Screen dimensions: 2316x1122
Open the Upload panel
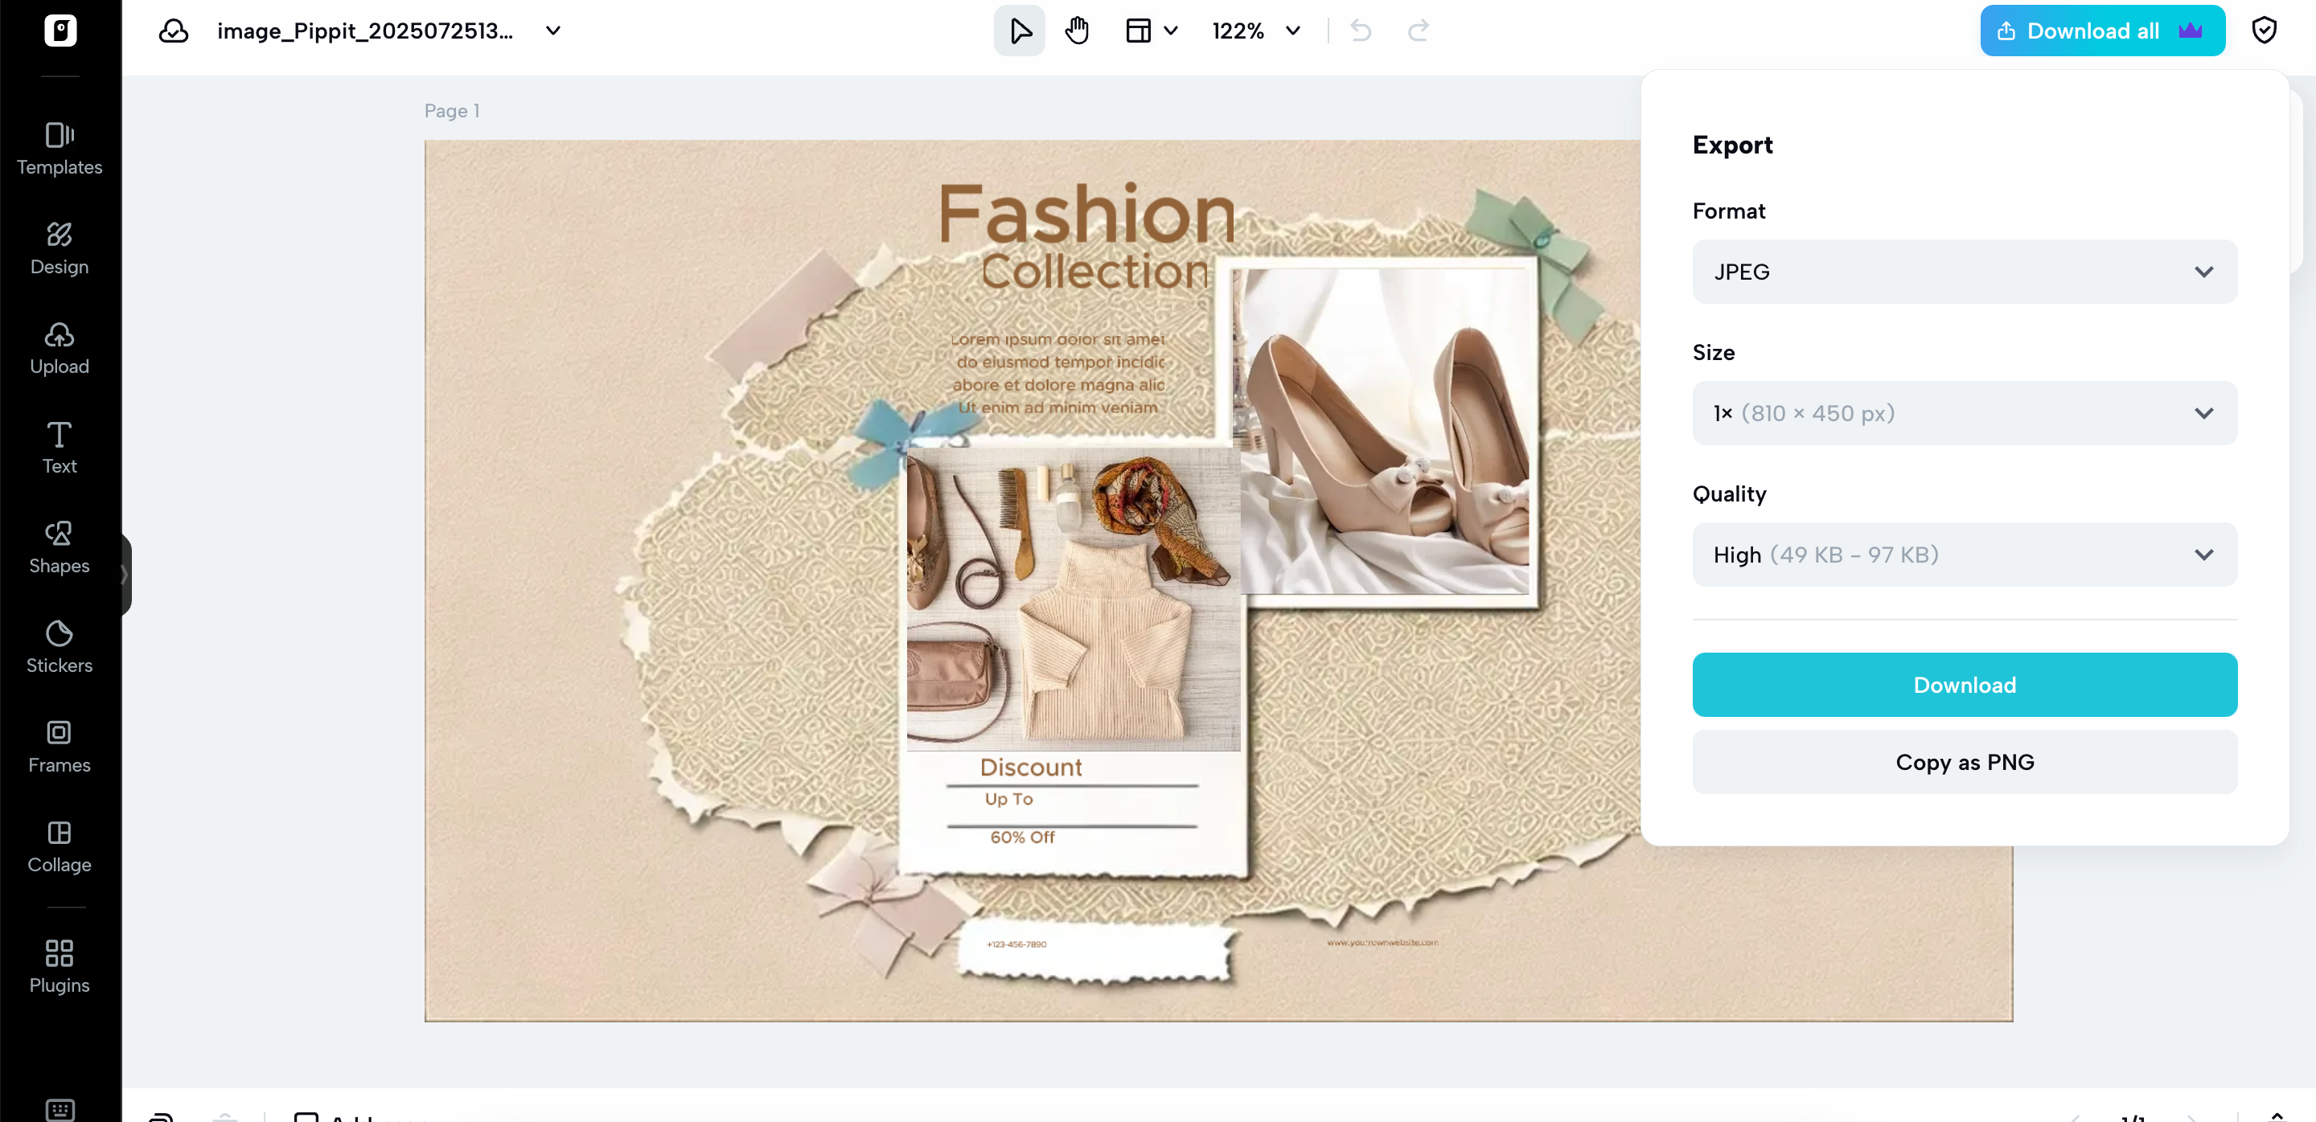coord(60,349)
